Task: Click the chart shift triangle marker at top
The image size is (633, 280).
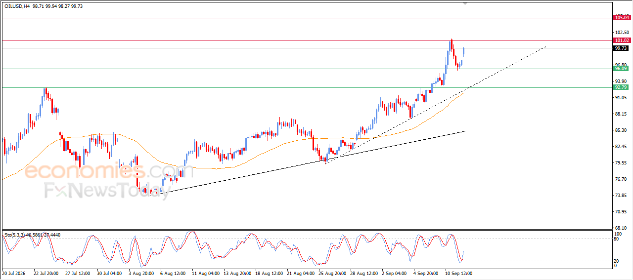Action: point(465,3)
